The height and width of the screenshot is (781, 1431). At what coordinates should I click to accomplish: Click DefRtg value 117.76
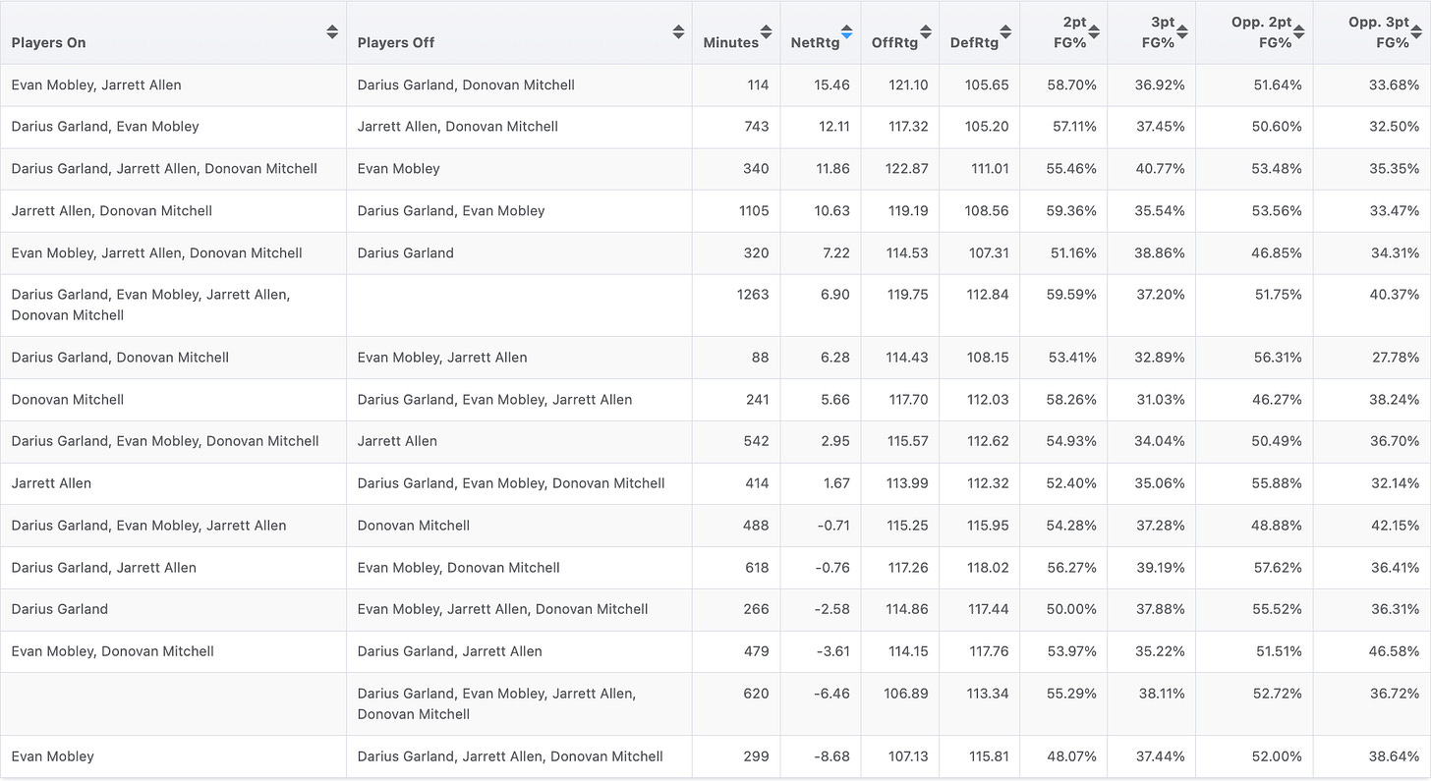coord(988,651)
